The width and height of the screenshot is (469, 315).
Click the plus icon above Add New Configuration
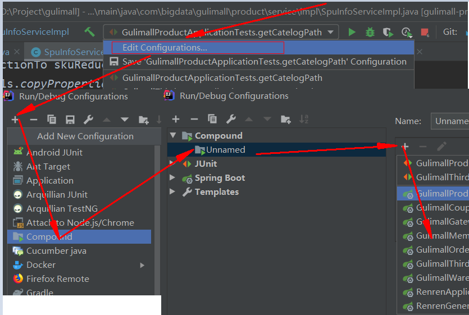pyautogui.click(x=15, y=119)
